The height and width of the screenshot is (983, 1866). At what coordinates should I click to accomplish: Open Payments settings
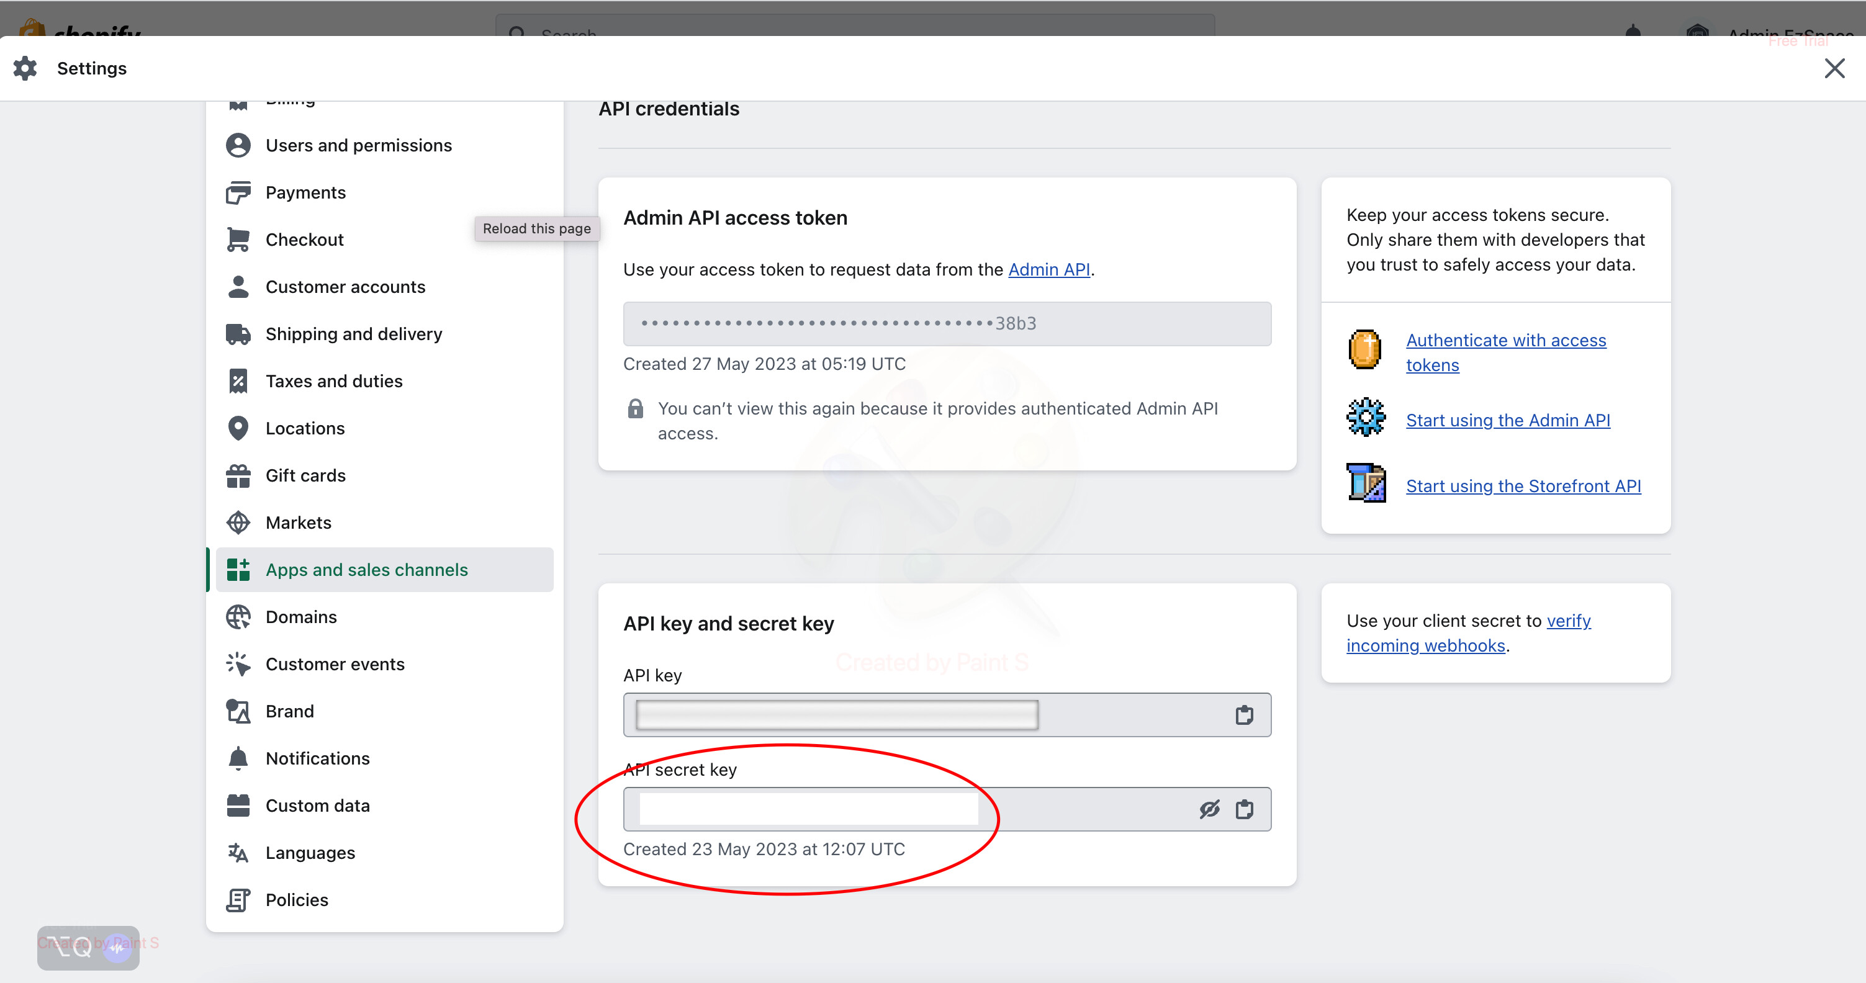305,192
